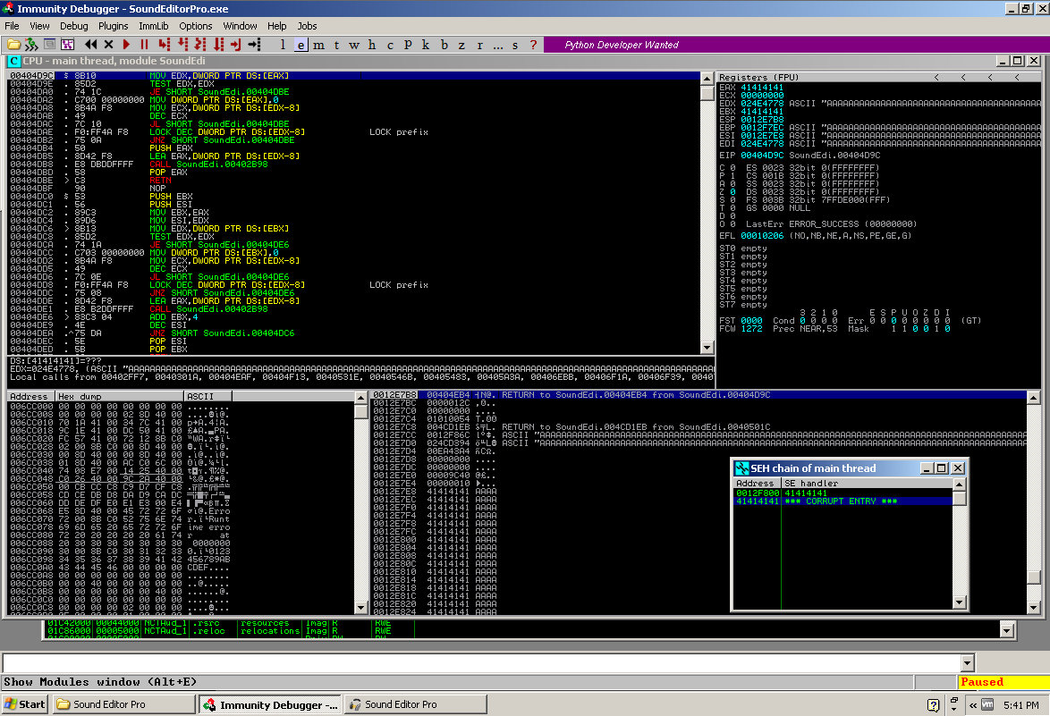Show the Log window via 'l' button

[283, 45]
